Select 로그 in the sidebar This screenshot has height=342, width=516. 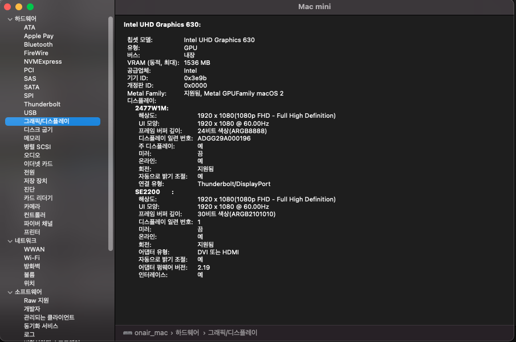pyautogui.click(x=29, y=335)
